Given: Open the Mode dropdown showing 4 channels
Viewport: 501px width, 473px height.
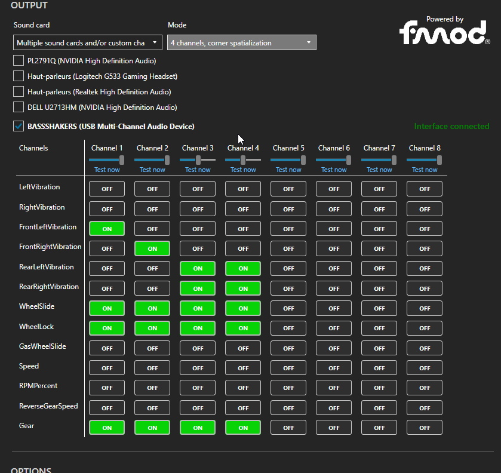Looking at the screenshot, I should [242, 42].
